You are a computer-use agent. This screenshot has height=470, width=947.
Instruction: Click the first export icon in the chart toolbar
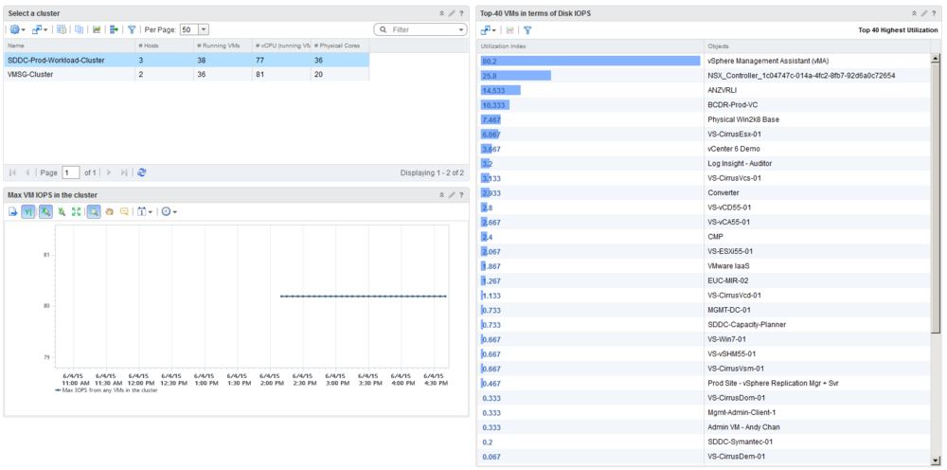[x=13, y=211]
